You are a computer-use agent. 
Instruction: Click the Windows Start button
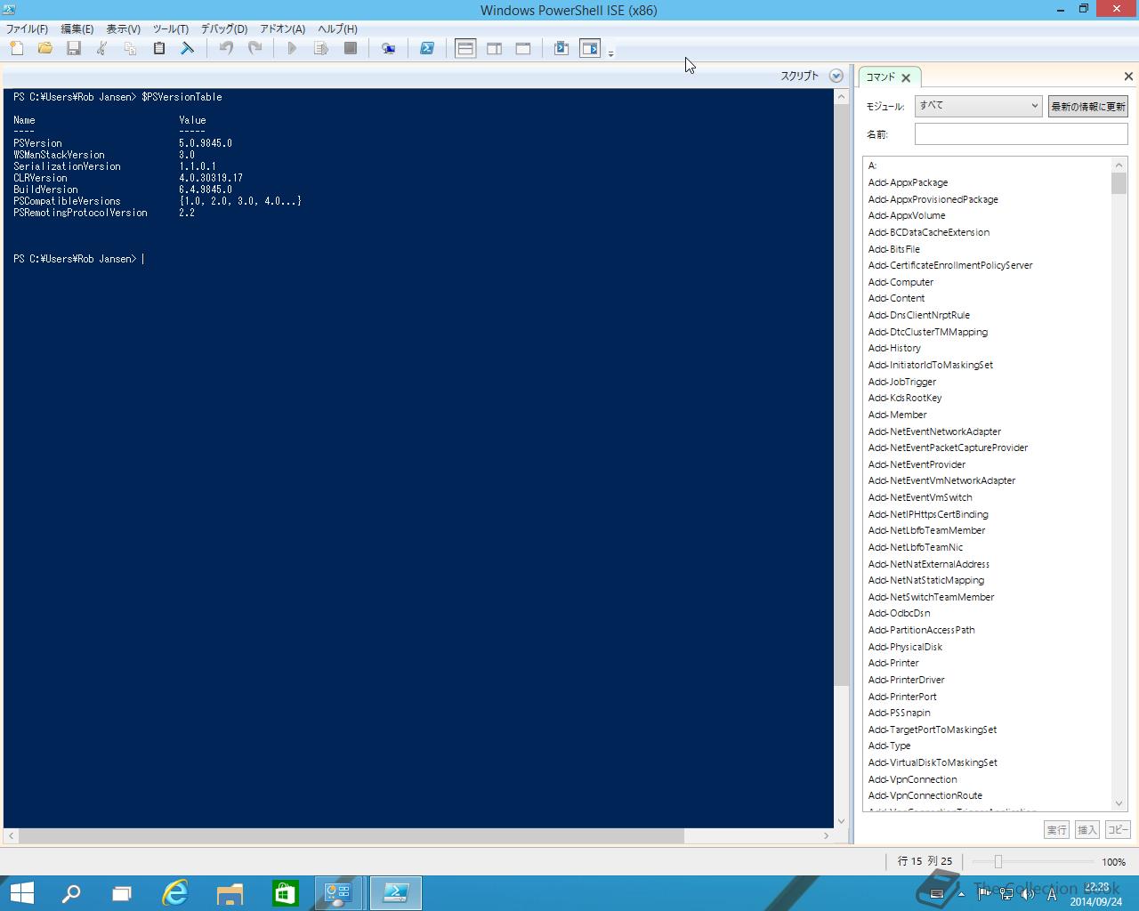pos(21,893)
